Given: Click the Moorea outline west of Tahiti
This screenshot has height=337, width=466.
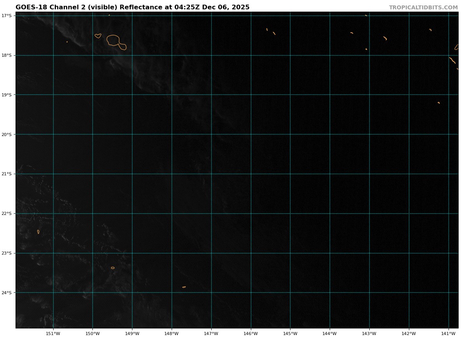Looking at the screenshot, I should [98, 36].
